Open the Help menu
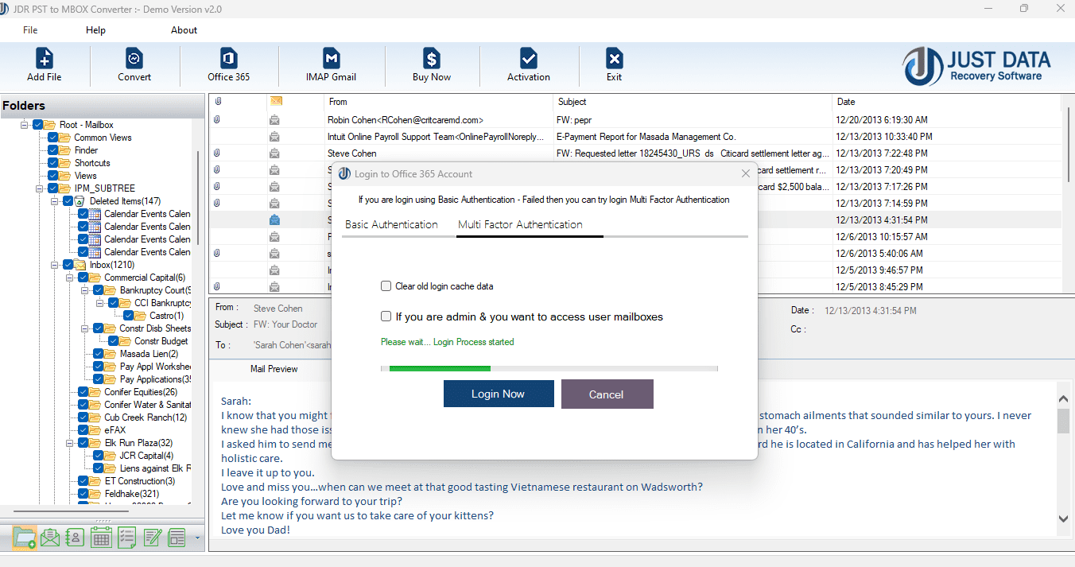The height and width of the screenshot is (567, 1075). (95, 29)
